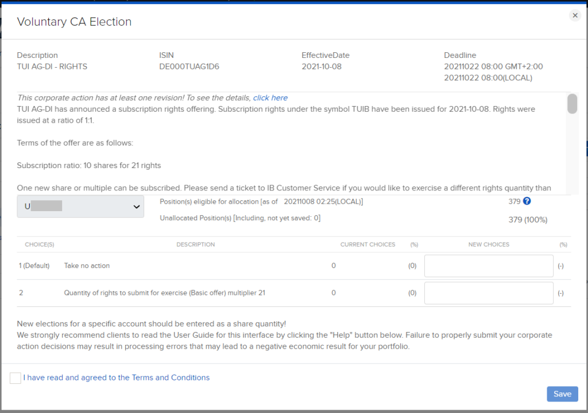
Task: Click the Voluntary CA Election title
Action: (x=74, y=22)
